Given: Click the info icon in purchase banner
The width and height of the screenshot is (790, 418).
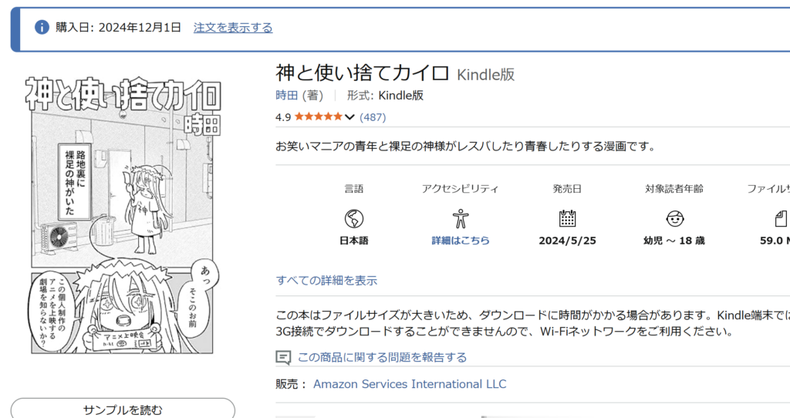Looking at the screenshot, I should [42, 28].
